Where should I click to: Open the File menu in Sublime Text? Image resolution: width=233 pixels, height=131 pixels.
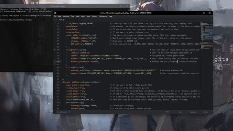[55, 16]
